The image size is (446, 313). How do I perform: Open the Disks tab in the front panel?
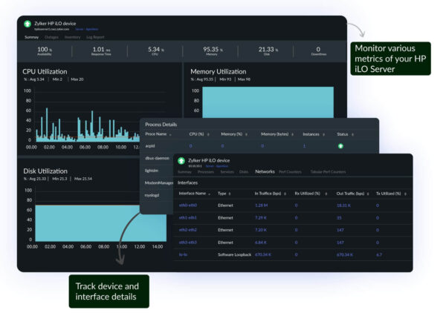pos(244,172)
